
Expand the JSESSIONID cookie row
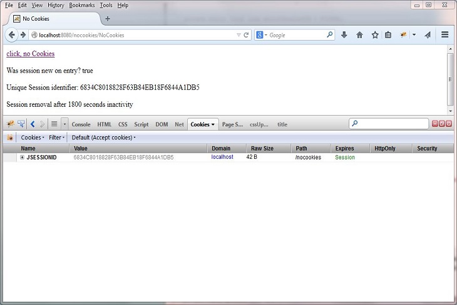point(22,157)
